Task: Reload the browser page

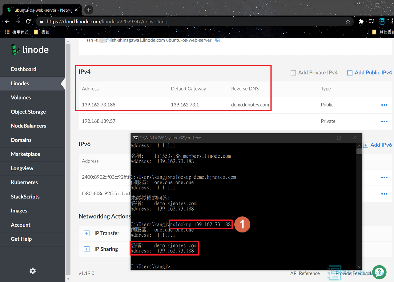Action: 28,22
